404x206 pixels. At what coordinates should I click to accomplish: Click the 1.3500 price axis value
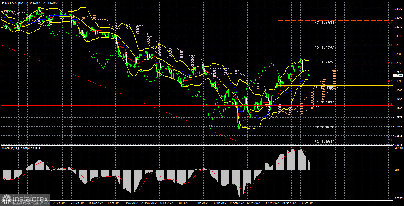(x=398, y=18)
